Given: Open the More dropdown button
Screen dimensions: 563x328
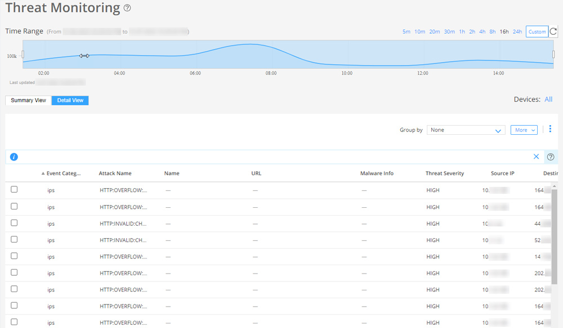Looking at the screenshot, I should (x=524, y=130).
